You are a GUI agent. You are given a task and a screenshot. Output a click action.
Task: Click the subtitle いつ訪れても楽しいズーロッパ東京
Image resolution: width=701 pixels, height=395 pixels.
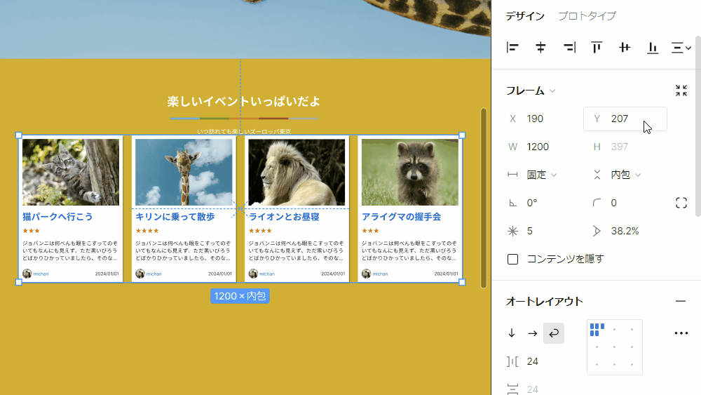[x=244, y=131]
